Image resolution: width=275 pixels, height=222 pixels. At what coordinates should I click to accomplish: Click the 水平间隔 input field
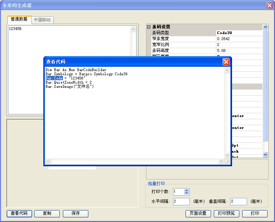(181, 201)
